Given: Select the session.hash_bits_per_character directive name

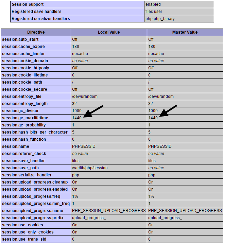Looking at the screenshot, I should tap(35, 132).
